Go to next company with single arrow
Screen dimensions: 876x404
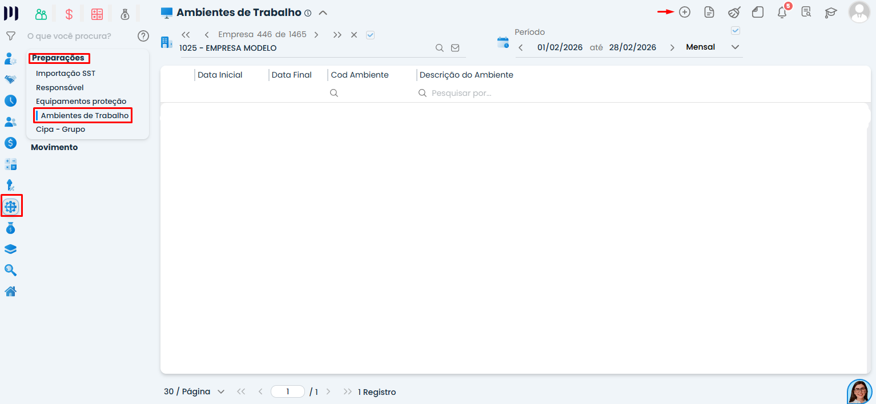click(316, 35)
